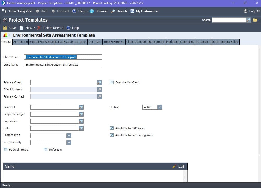
Task: Open Project Manager lookup magnifier
Action: pos(81,114)
